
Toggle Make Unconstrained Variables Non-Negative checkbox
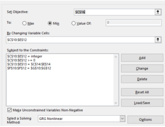[x=9, y=110]
